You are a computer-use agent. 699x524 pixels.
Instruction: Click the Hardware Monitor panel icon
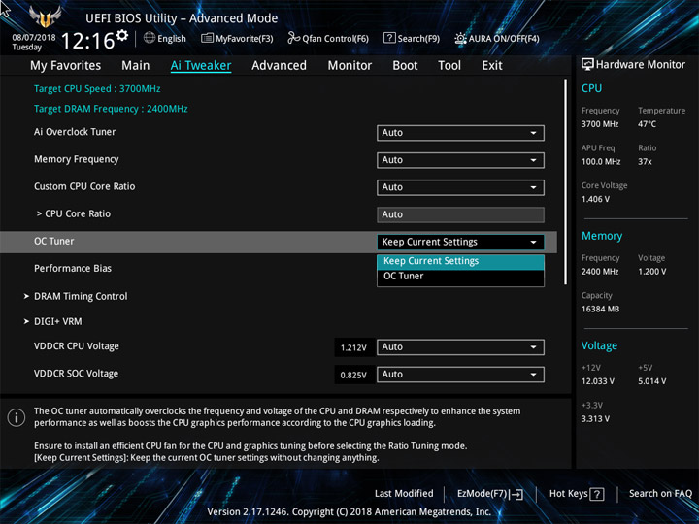click(587, 64)
